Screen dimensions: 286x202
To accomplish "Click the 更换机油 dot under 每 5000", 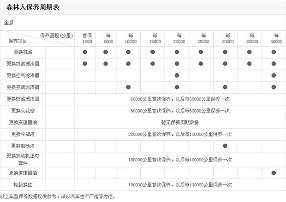I will tap(106, 52).
